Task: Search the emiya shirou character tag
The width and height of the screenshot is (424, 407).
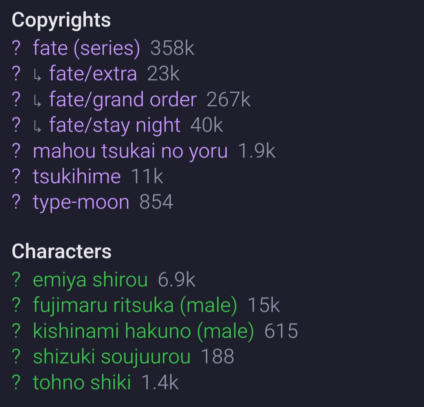Action: click(x=90, y=280)
